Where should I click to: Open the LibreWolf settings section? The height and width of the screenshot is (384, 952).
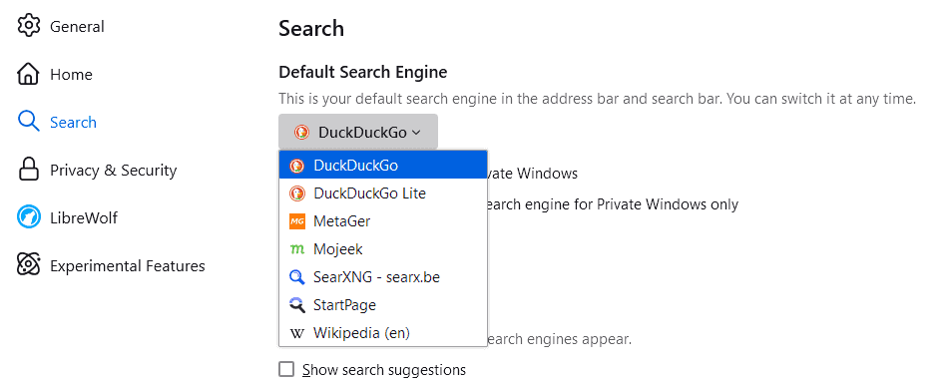[x=68, y=217]
